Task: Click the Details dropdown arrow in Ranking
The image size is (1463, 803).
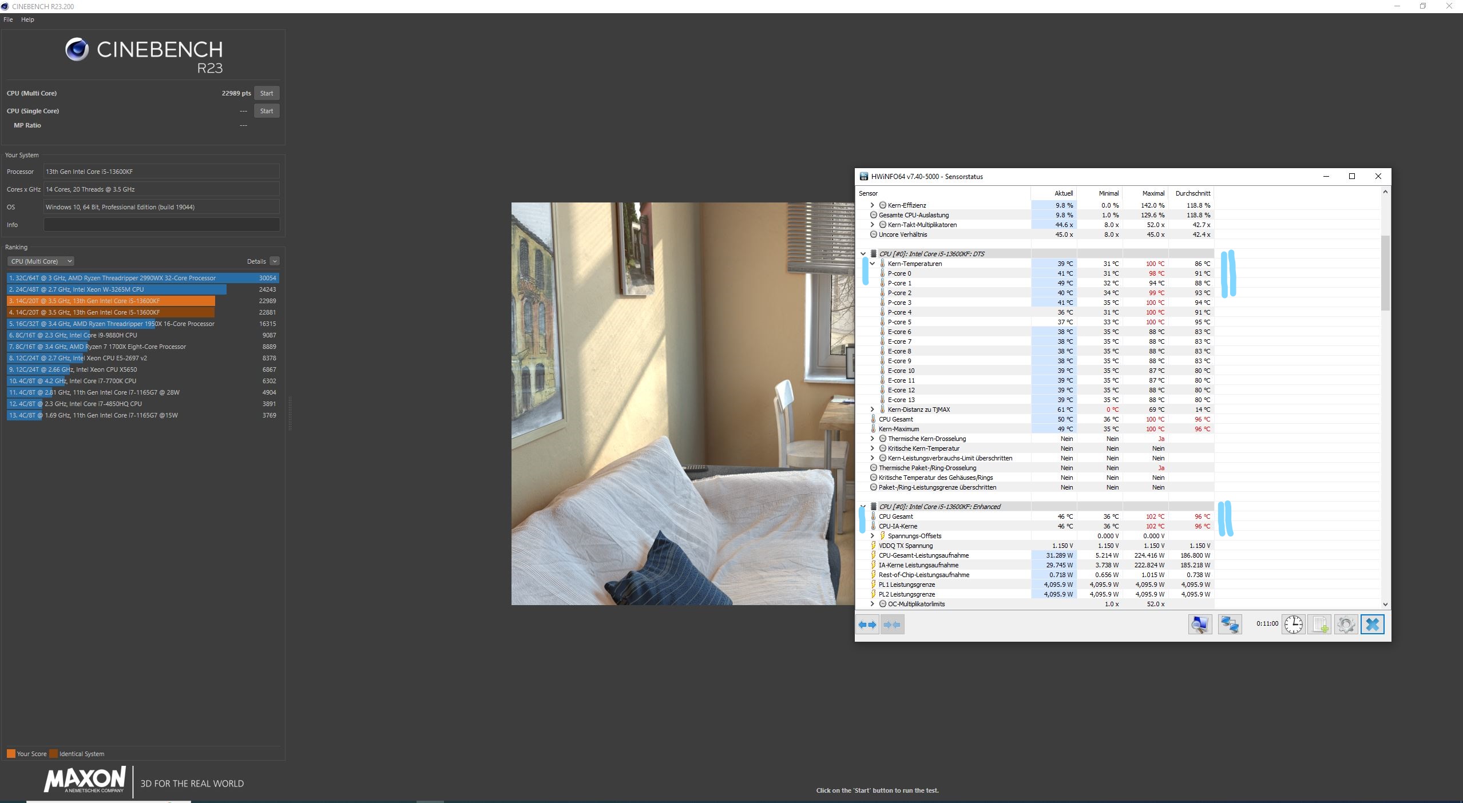Action: [275, 261]
